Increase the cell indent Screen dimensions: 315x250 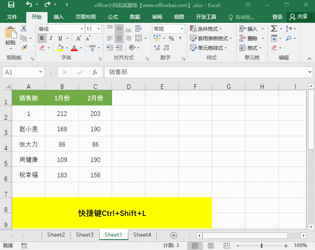click(119, 48)
